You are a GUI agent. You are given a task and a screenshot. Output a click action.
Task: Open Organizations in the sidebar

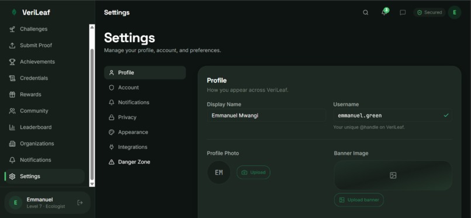[x=45, y=144]
